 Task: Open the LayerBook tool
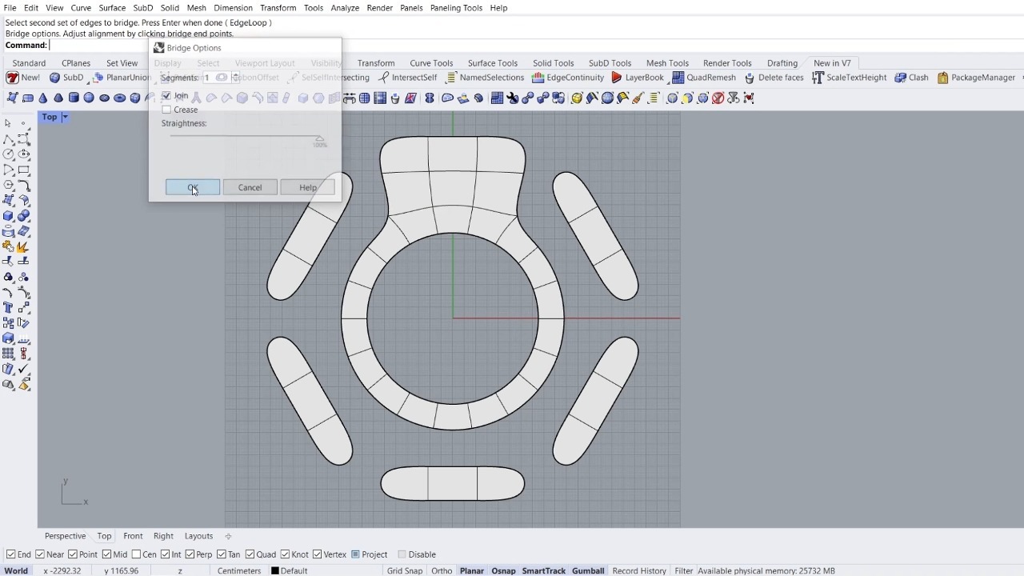[638, 78]
